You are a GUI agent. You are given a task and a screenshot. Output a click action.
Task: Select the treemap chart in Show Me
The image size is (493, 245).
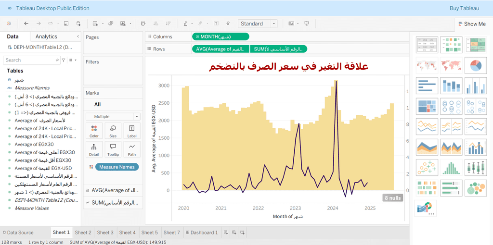coord(427,106)
